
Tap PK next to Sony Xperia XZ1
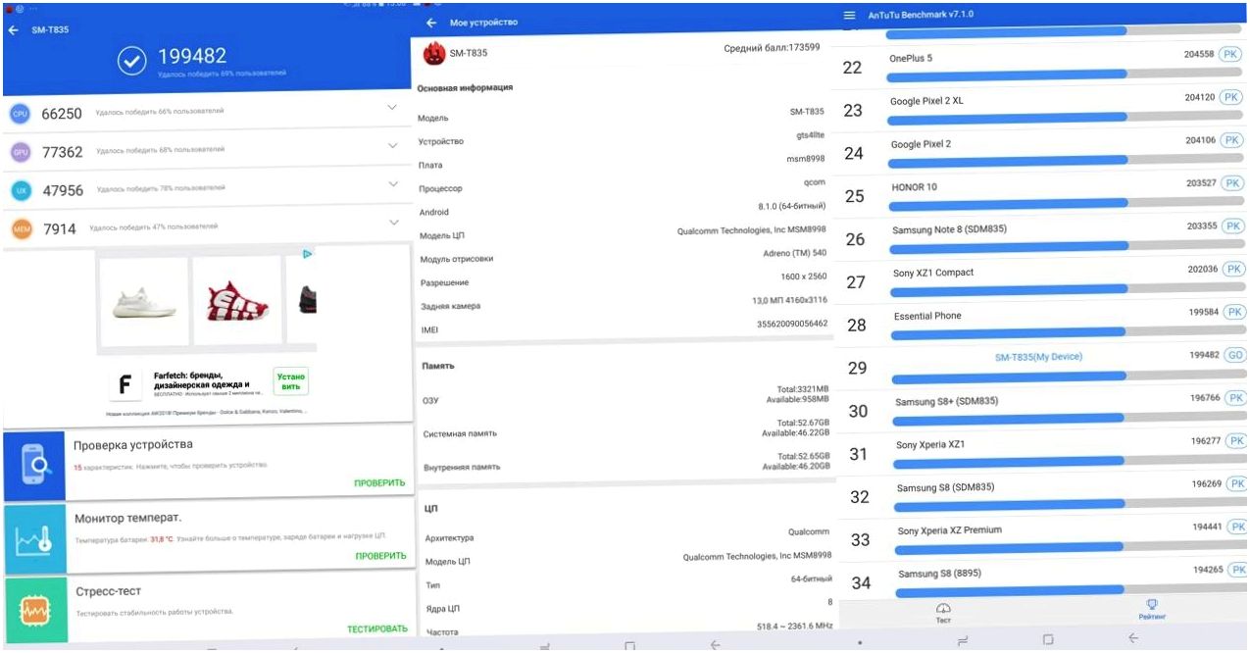click(x=1236, y=441)
